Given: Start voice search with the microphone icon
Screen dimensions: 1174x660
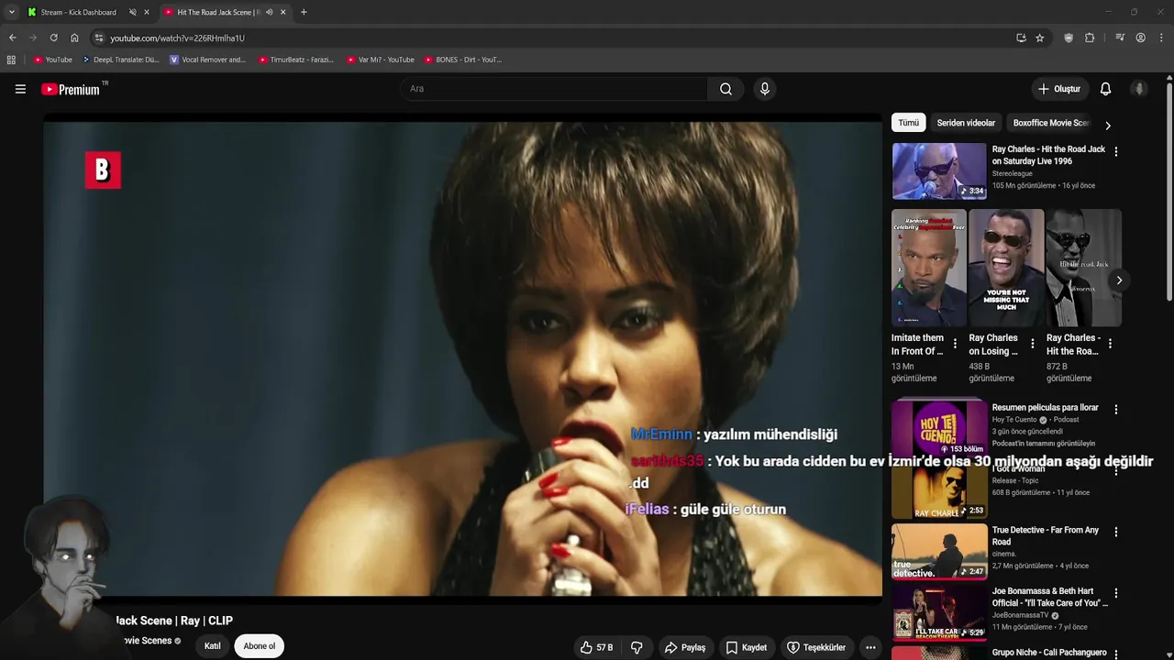Looking at the screenshot, I should (764, 89).
